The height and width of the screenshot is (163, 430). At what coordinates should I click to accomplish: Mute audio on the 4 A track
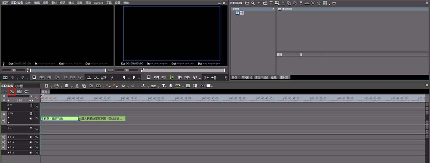31,152
